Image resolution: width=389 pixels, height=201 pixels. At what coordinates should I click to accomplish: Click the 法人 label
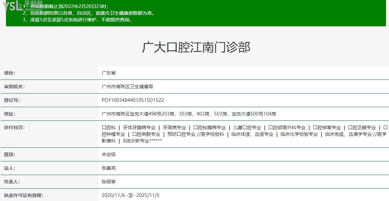[10, 168]
